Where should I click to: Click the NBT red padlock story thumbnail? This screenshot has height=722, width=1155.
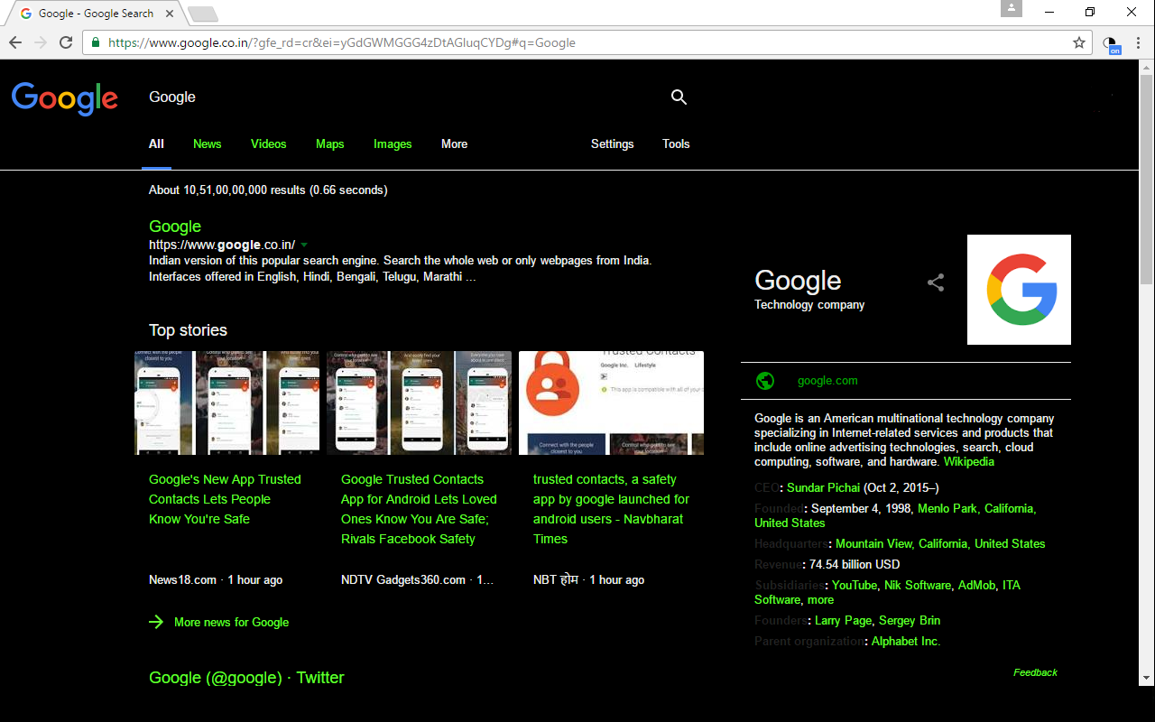point(611,403)
